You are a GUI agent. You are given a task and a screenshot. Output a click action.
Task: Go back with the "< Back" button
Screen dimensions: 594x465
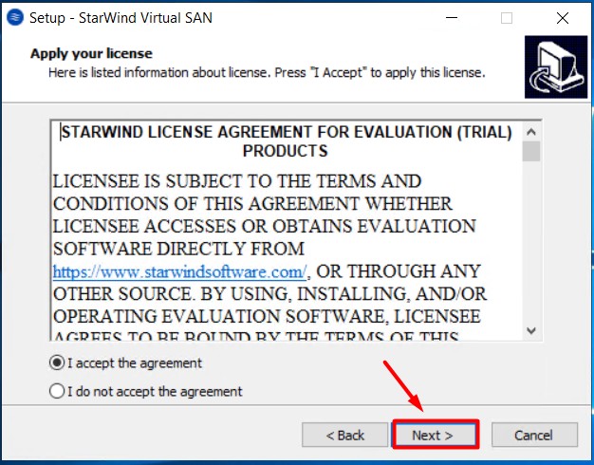pyautogui.click(x=345, y=435)
